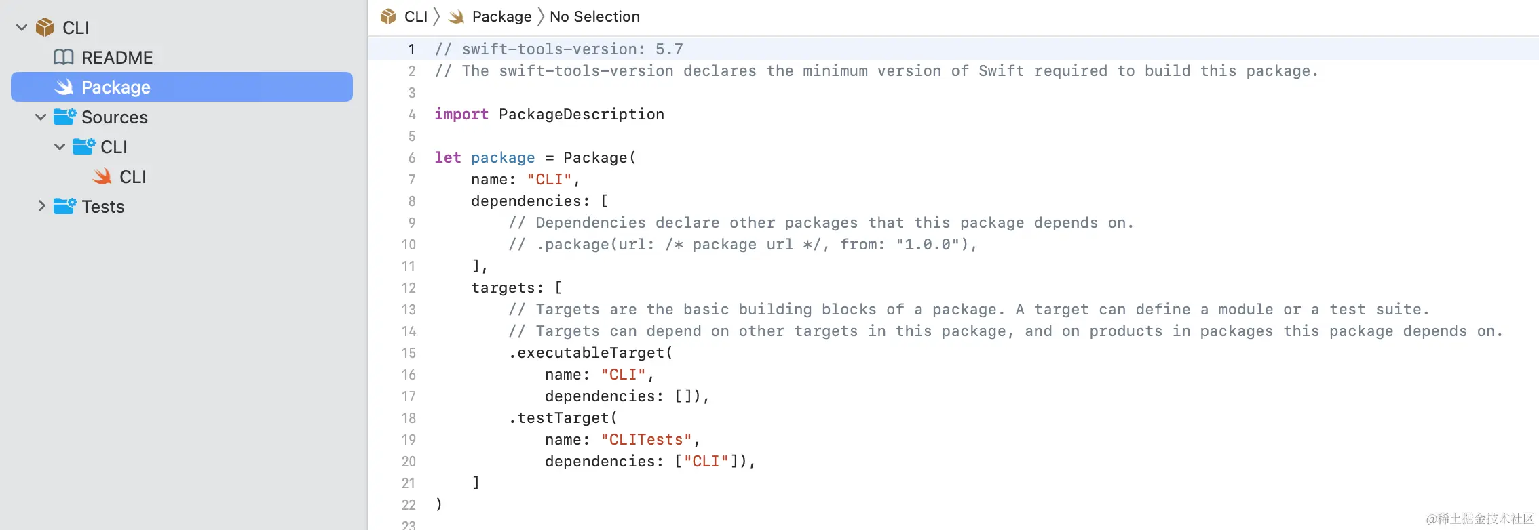Click the CLI subfolder icon under Sources
1539x530 pixels.
[83, 146]
